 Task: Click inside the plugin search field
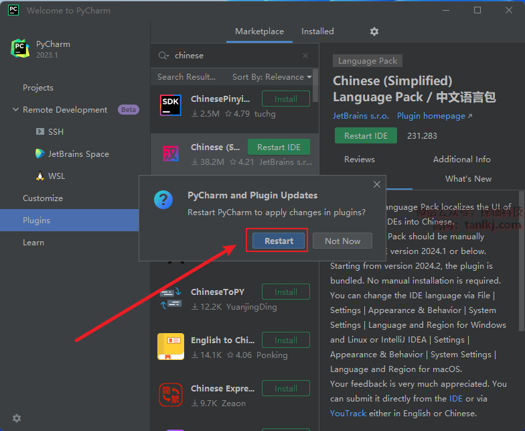click(x=234, y=56)
